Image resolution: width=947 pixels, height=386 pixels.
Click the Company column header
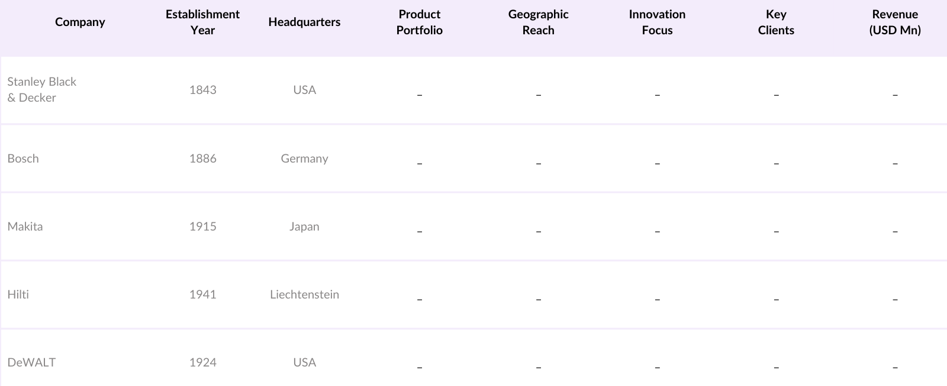[x=80, y=22]
